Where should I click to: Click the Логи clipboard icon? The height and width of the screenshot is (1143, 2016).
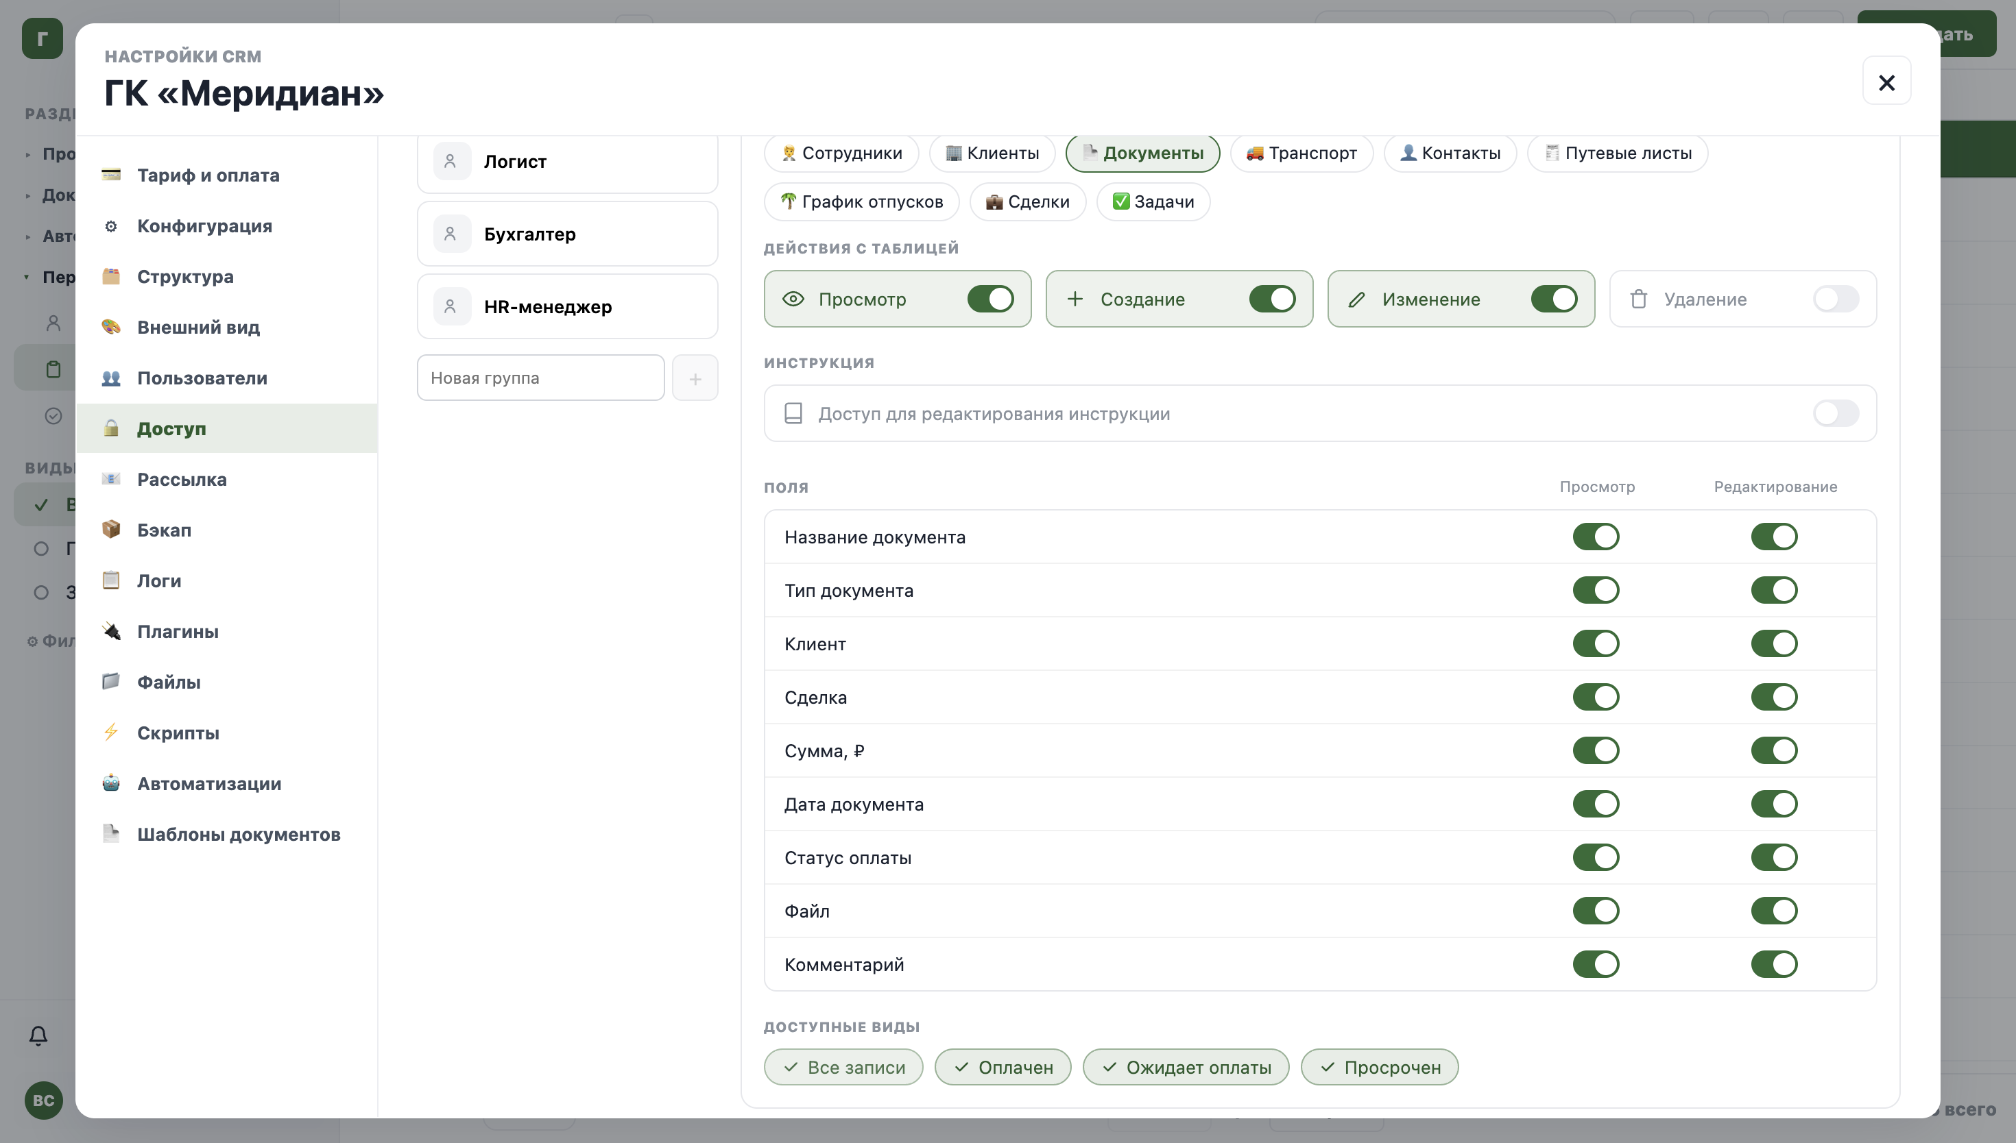[x=110, y=580]
